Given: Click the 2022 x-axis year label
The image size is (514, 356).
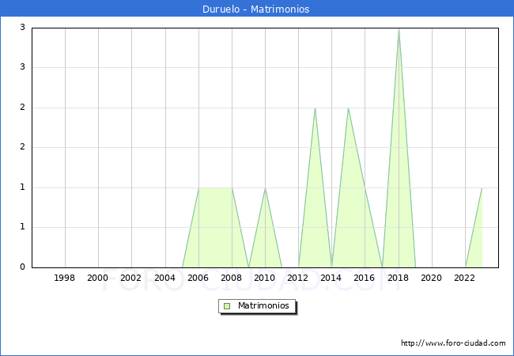Looking at the screenshot, I should pyautogui.click(x=465, y=278).
